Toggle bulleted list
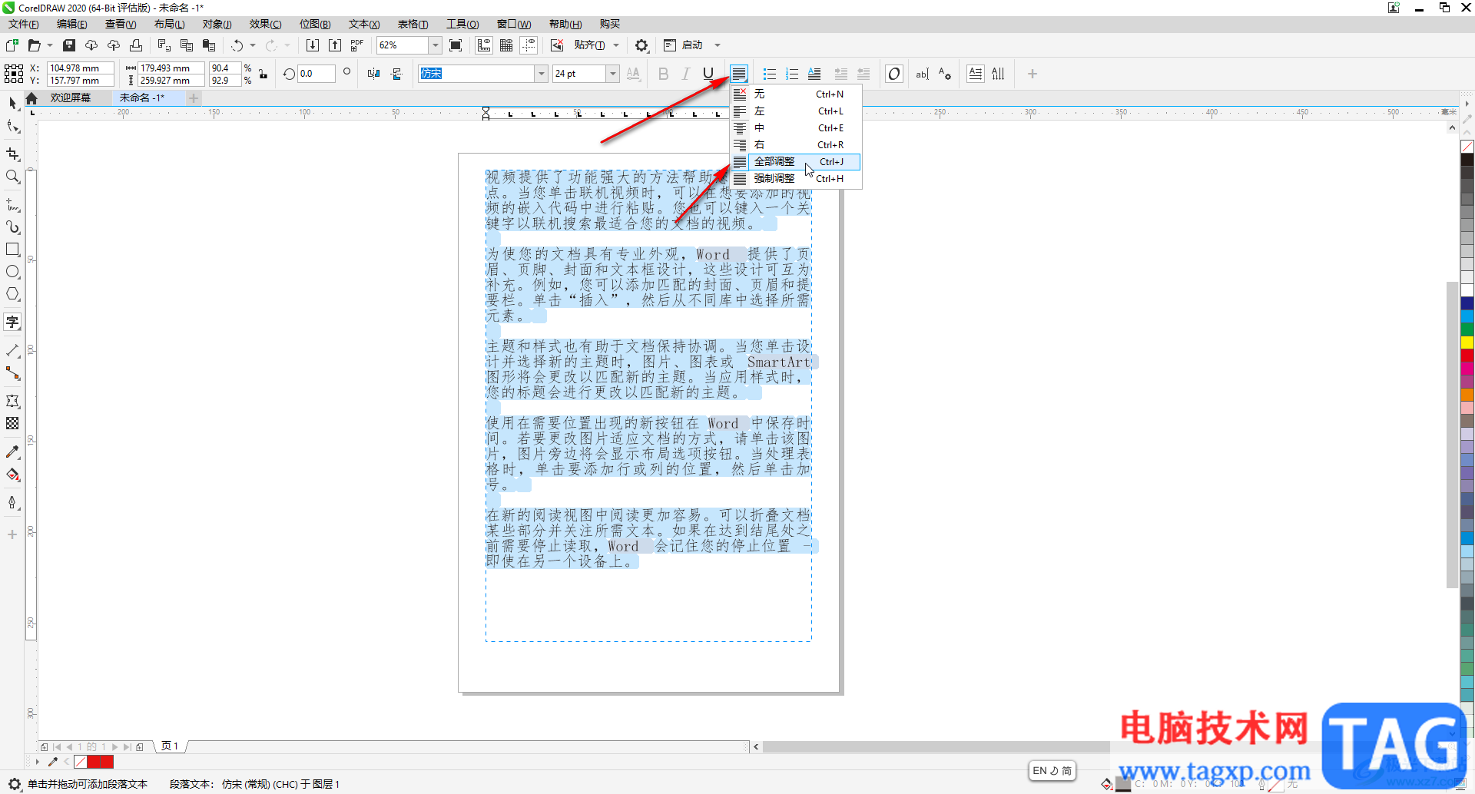The width and height of the screenshot is (1475, 794). [x=769, y=74]
